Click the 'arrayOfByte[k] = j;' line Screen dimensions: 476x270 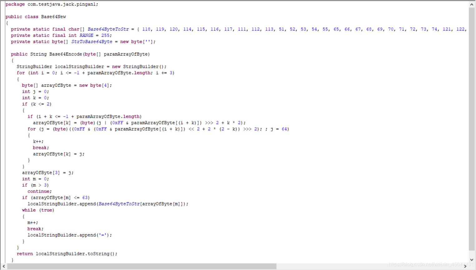pyautogui.click(x=59, y=154)
